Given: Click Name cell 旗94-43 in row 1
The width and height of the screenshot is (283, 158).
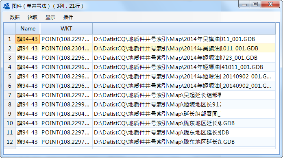Looking at the screenshot, I should [28, 39].
